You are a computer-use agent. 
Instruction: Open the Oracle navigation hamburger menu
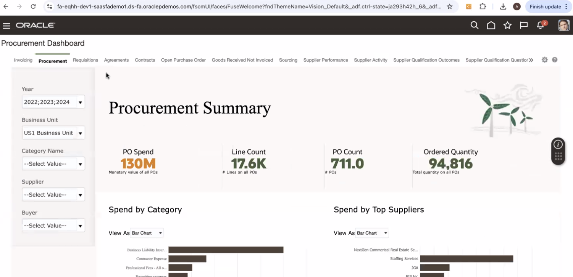[x=6, y=25]
